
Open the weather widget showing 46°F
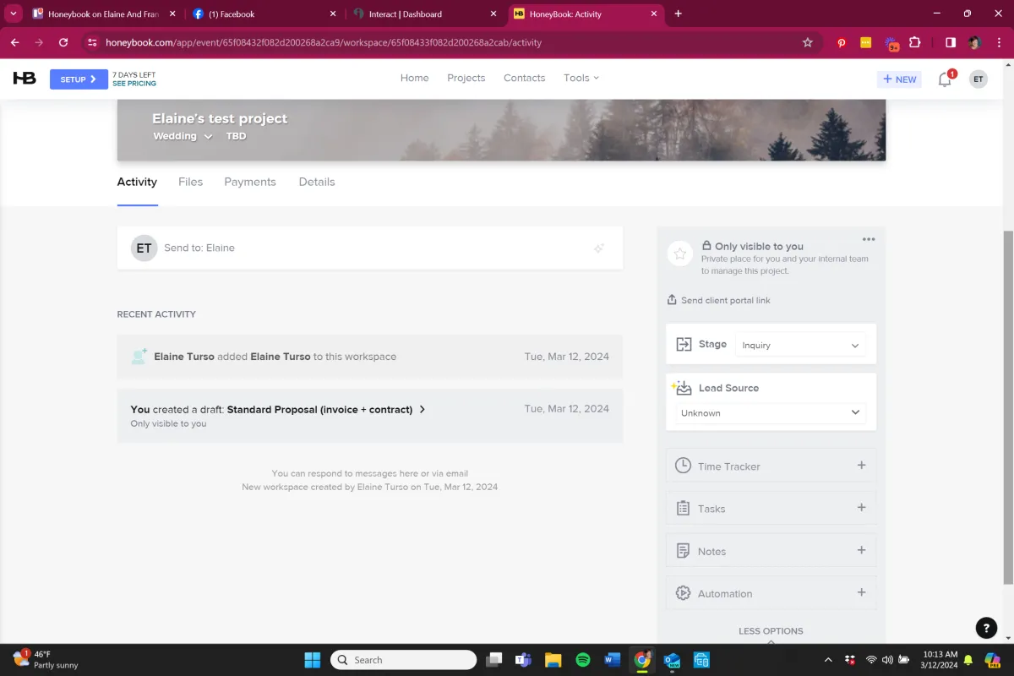coord(46,660)
